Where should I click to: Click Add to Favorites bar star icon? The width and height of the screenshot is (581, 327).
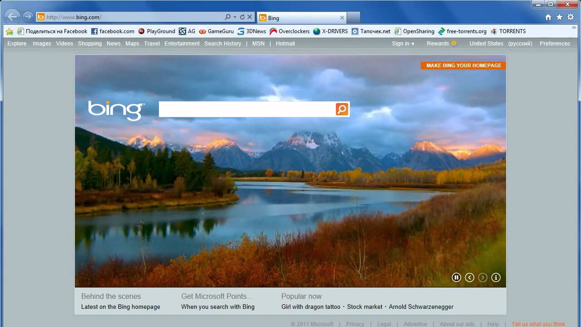10,31
